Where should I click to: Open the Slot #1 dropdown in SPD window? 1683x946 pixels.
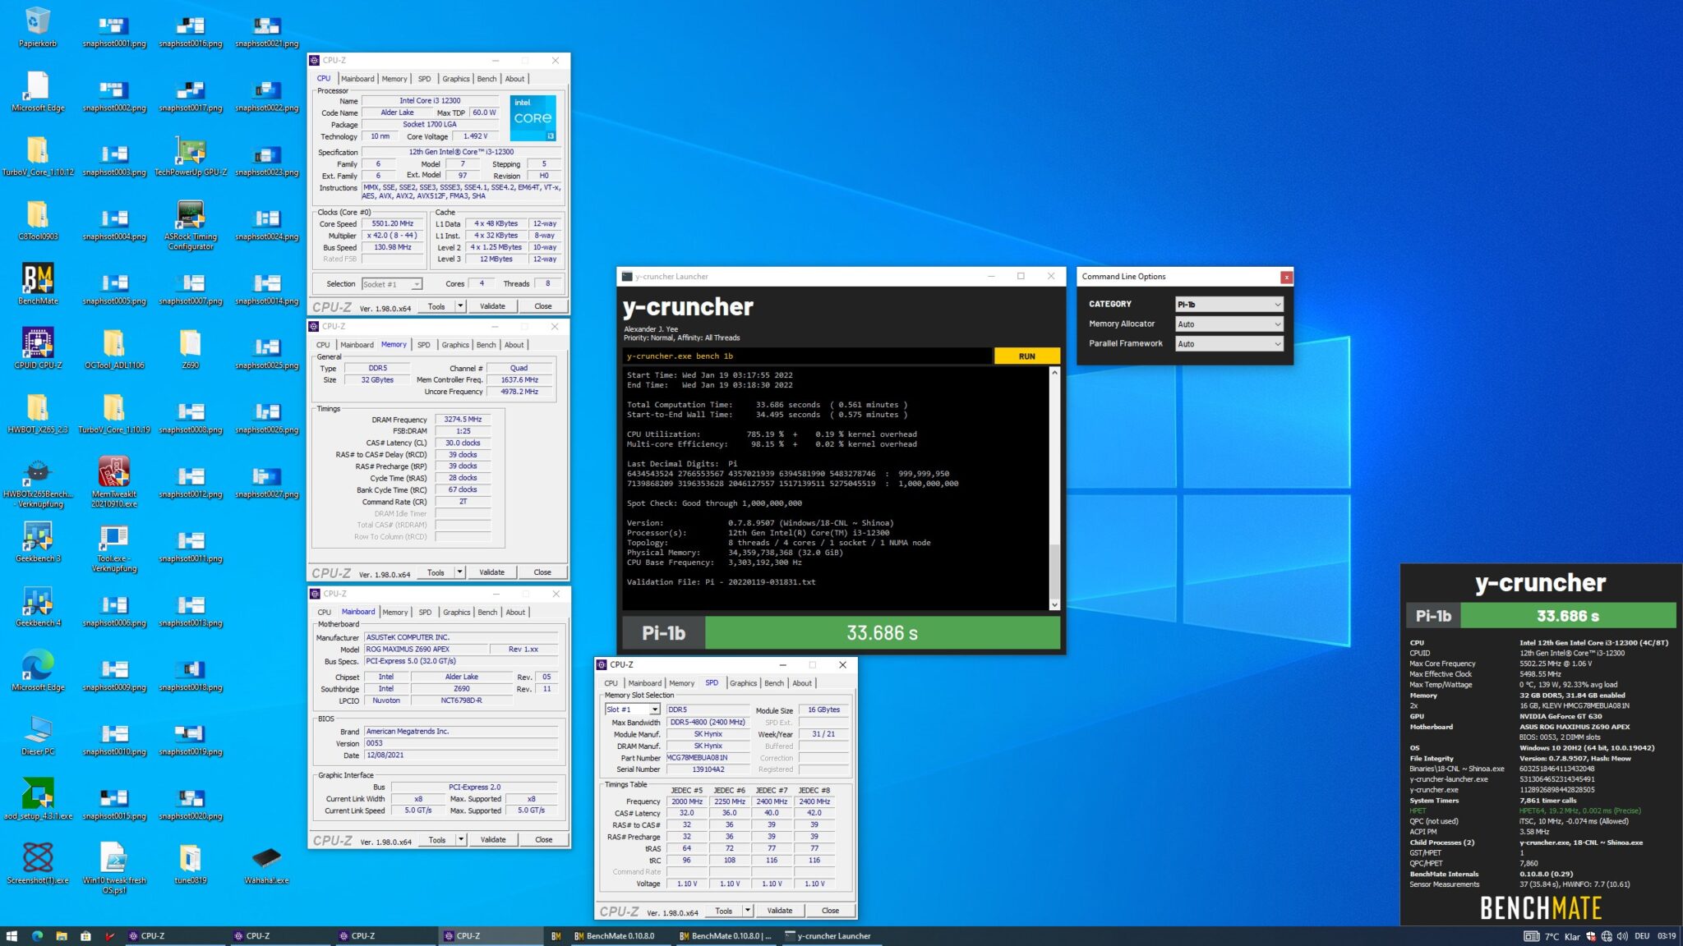[x=632, y=709]
